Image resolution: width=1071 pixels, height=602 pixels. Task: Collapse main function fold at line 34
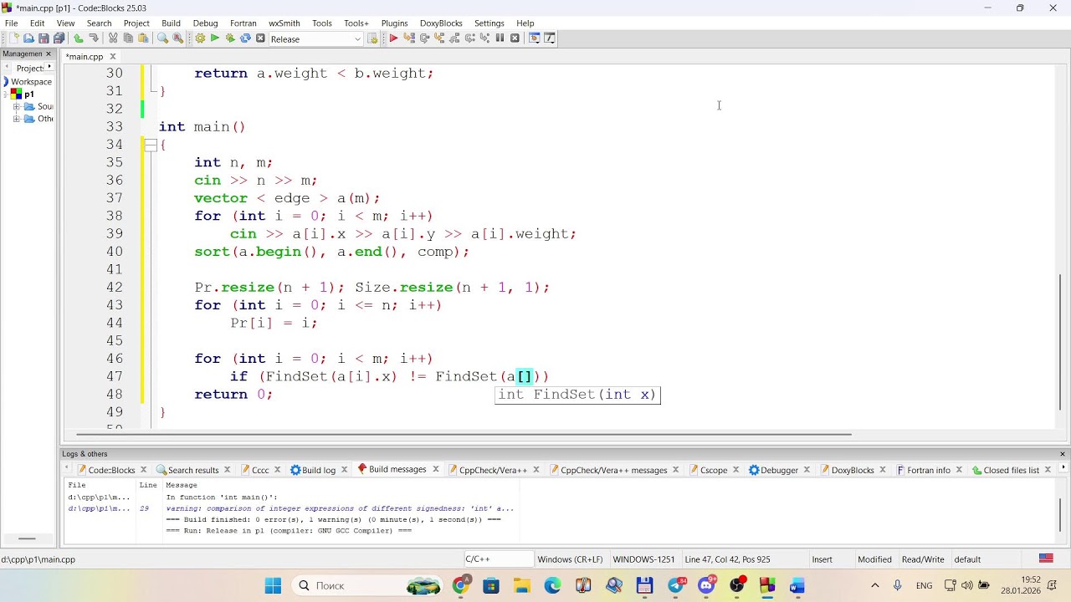[x=151, y=145]
